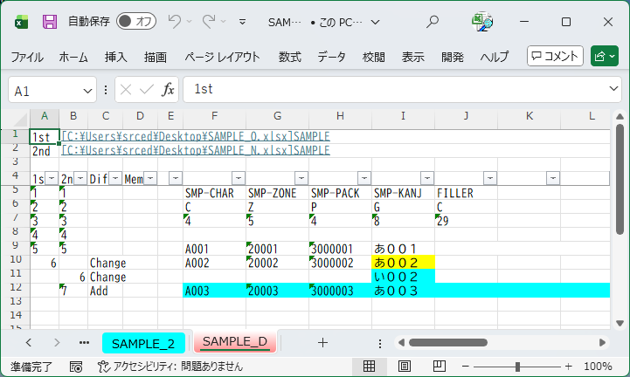
Task: Open the Share button
Action: (x=604, y=57)
